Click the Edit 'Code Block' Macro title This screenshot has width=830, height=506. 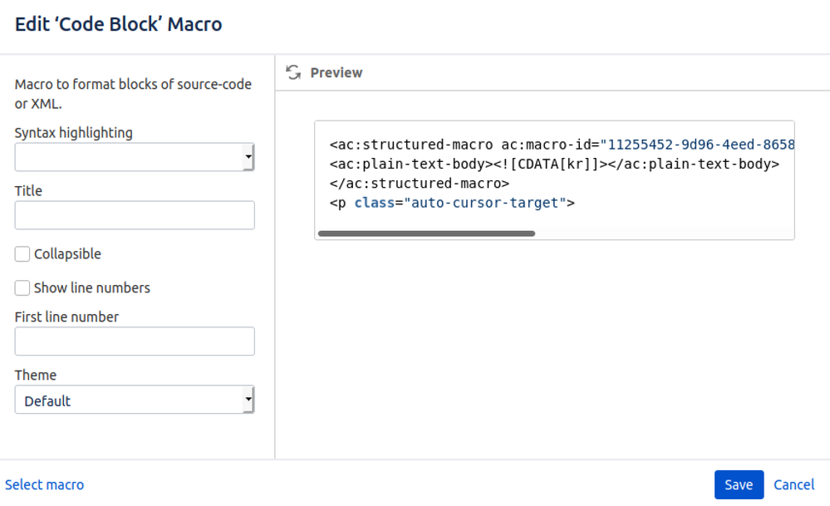(x=119, y=24)
